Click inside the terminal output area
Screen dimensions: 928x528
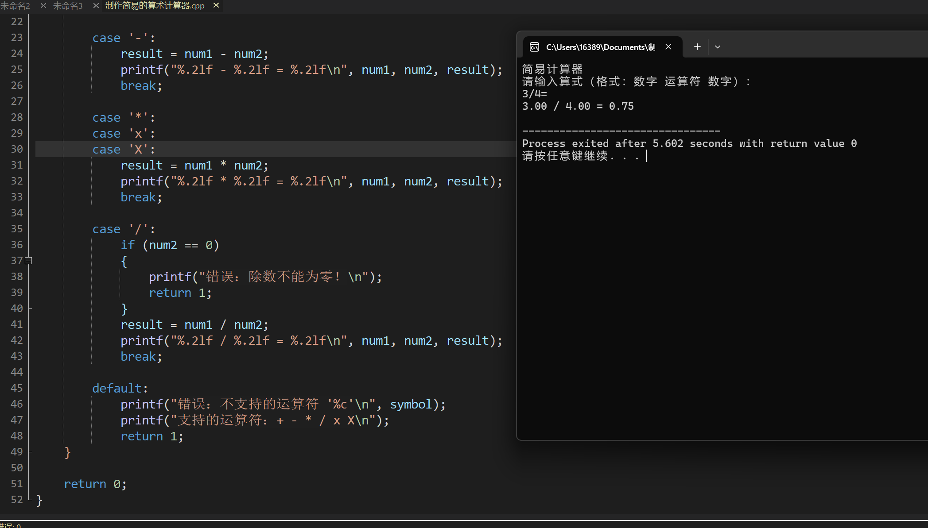[722, 288]
